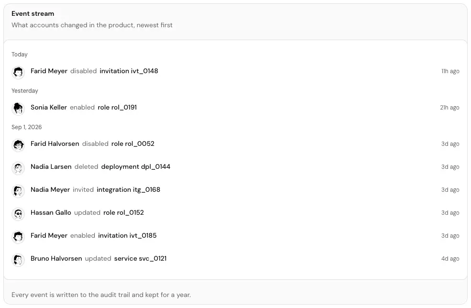Open Nadia Meyer's avatar icon
The width and height of the screenshot is (471, 308).
[18, 191]
